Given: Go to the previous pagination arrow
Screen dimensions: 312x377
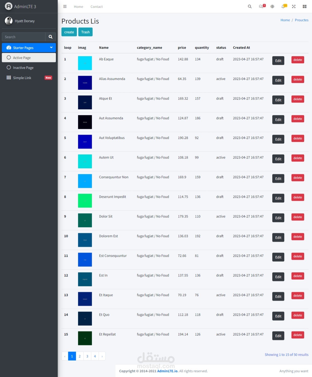Looking at the screenshot, I should tap(65, 356).
